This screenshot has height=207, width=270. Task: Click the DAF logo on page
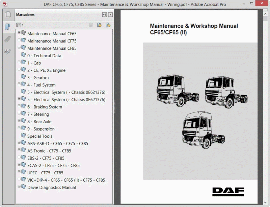tap(228, 192)
